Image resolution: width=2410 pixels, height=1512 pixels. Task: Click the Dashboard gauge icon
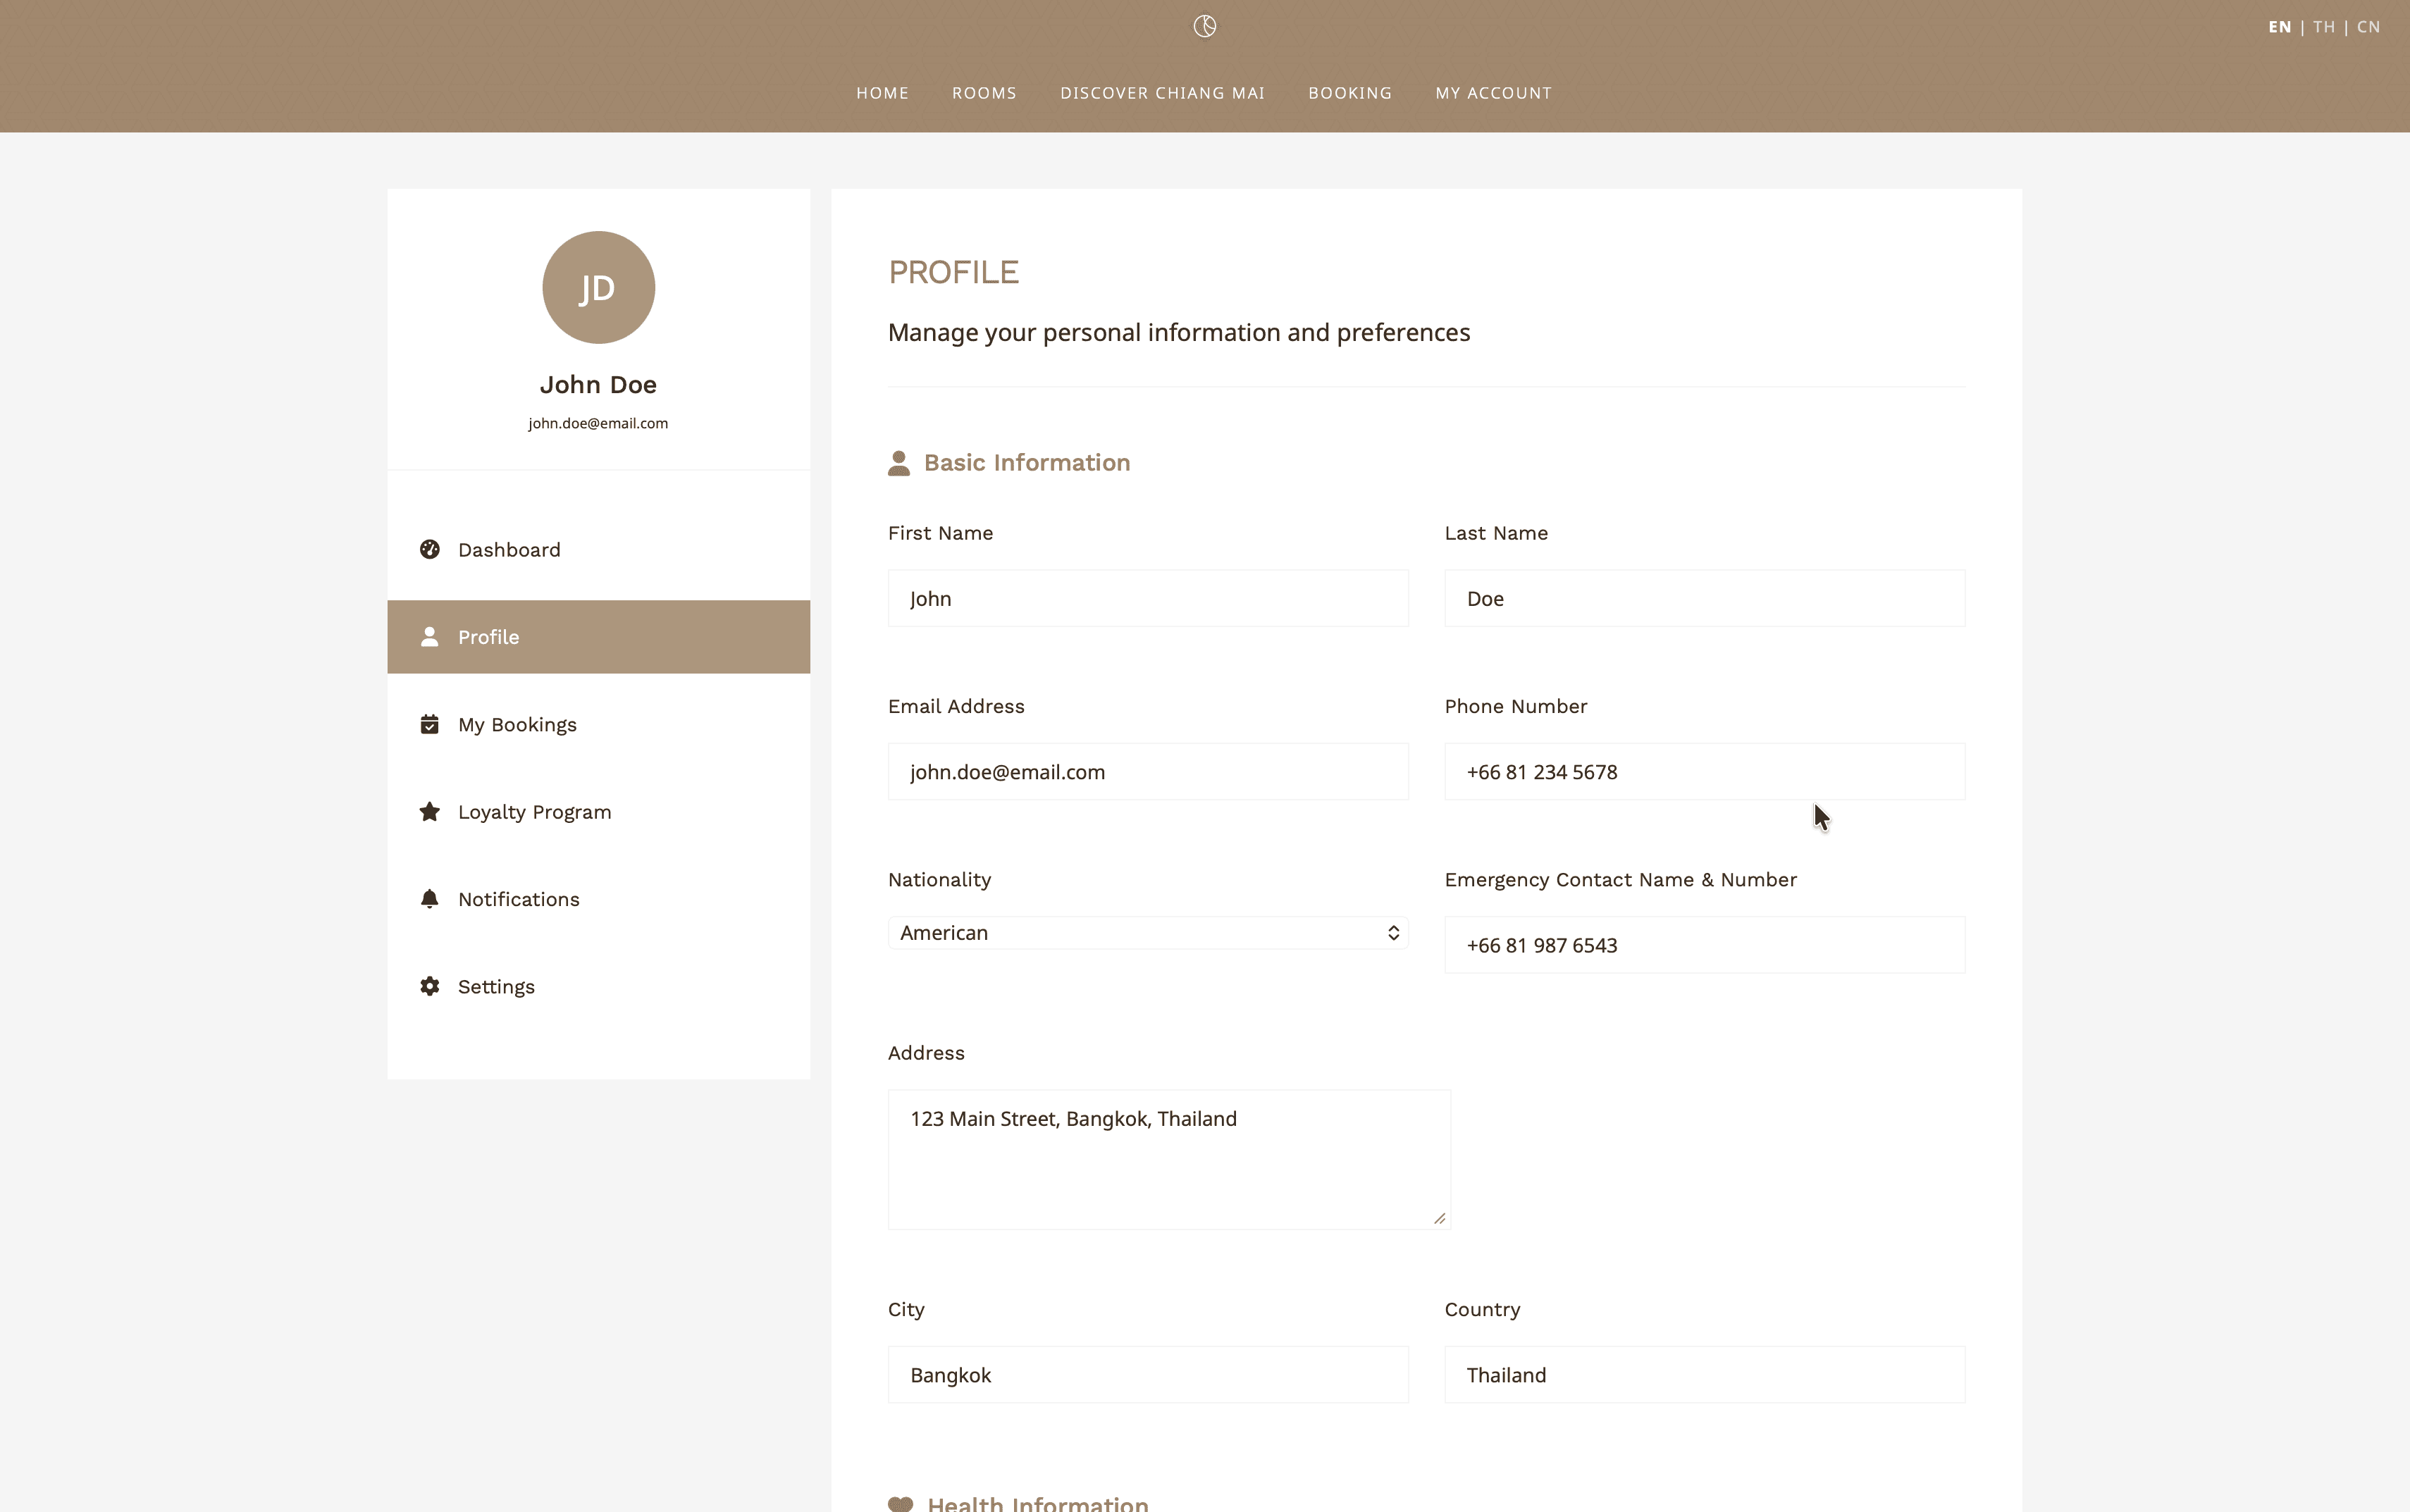coord(430,549)
